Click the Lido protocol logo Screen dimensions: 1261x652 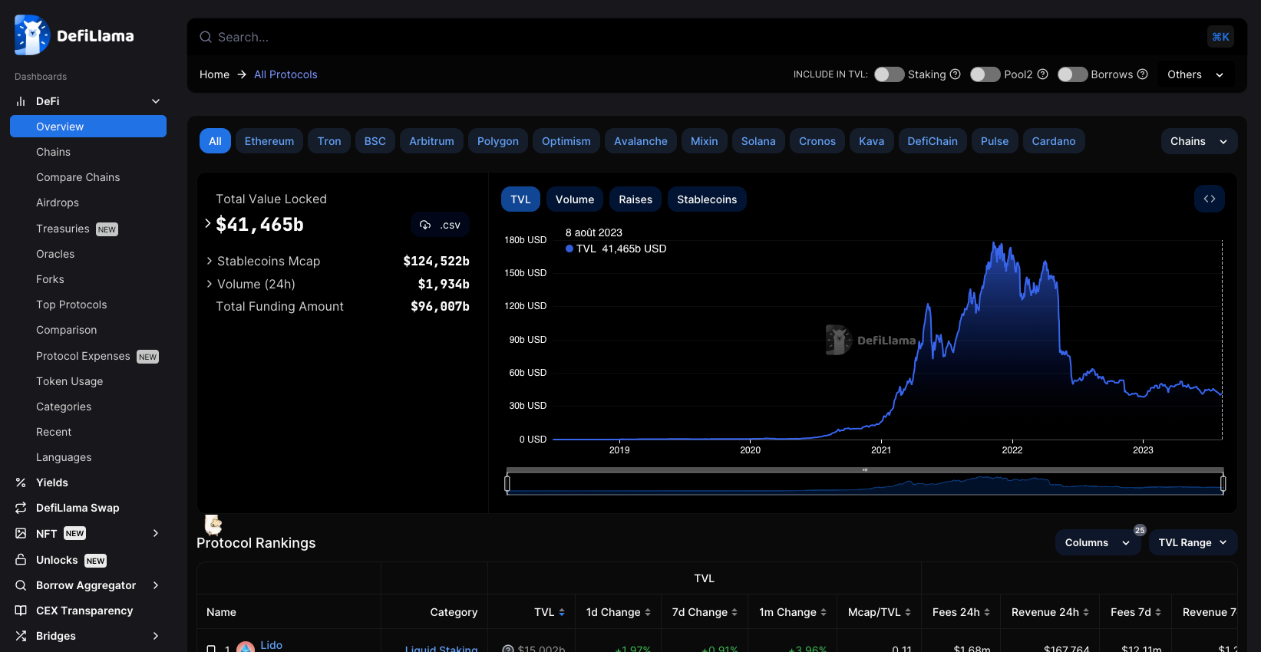coord(246,647)
